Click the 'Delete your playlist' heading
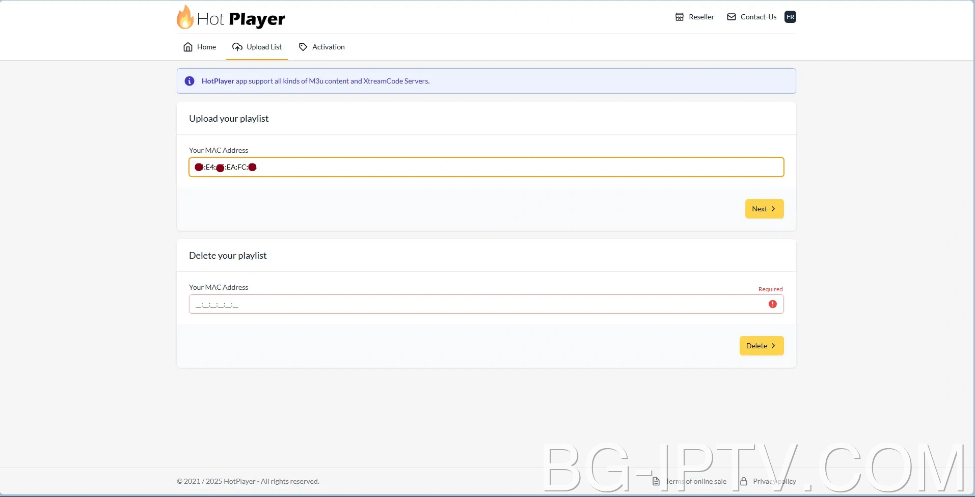Screen dimensions: 975x497 click(x=228, y=256)
